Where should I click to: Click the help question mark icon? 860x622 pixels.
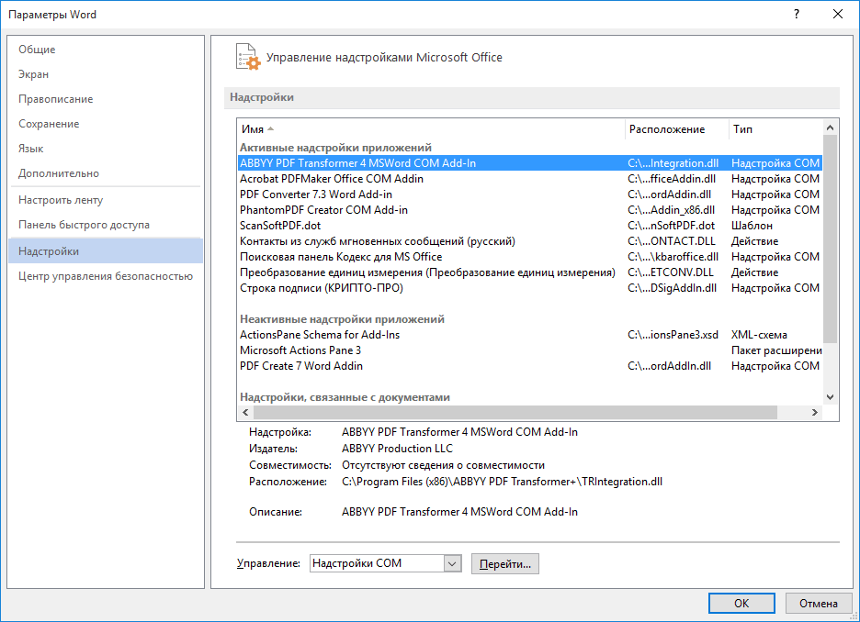797,15
